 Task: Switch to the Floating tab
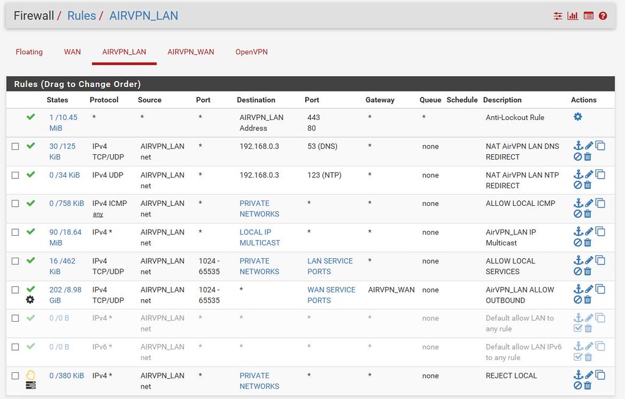tap(29, 52)
